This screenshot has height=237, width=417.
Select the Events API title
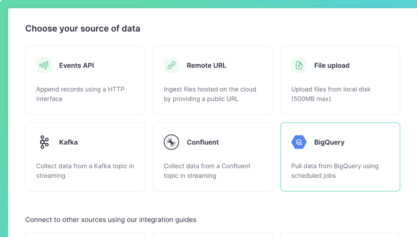[x=76, y=65]
